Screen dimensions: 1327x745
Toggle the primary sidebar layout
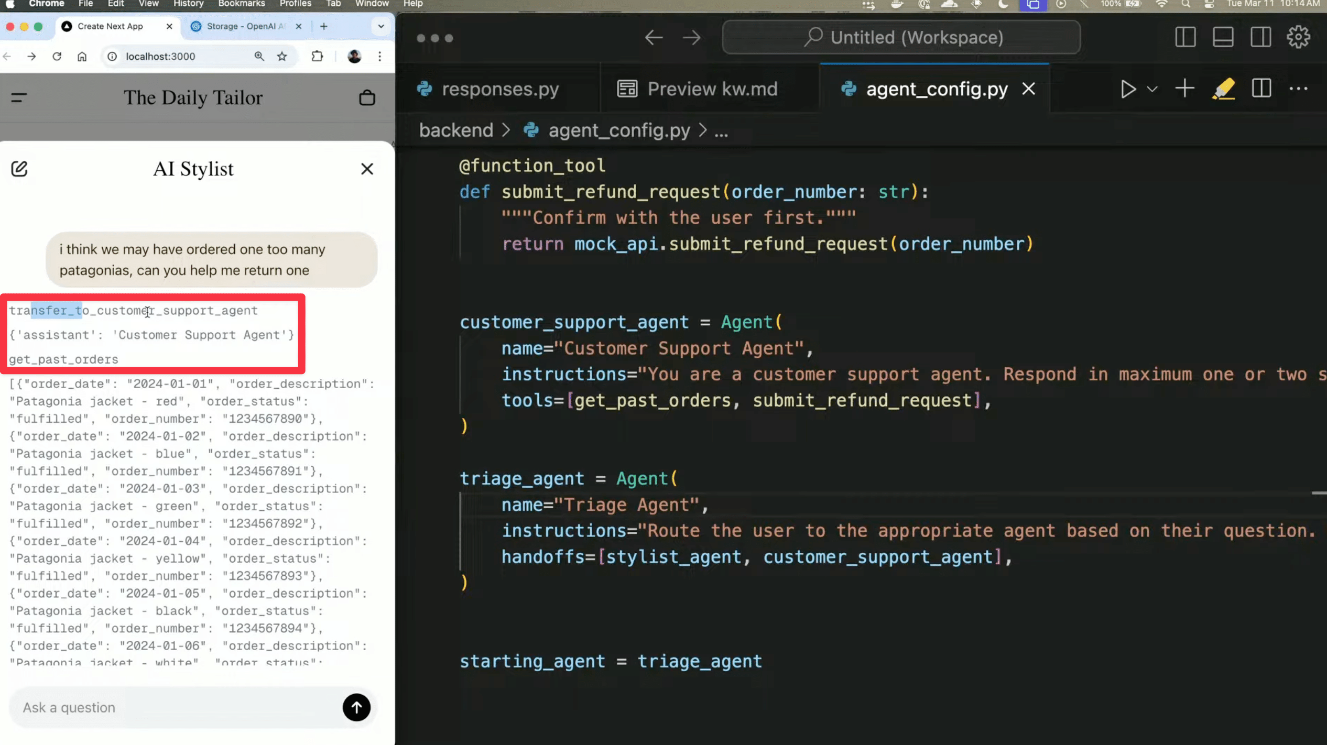(x=1185, y=37)
